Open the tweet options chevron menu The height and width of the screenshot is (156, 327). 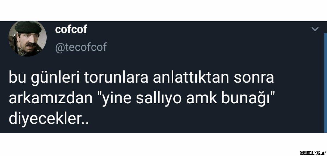pyautogui.click(x=315, y=29)
